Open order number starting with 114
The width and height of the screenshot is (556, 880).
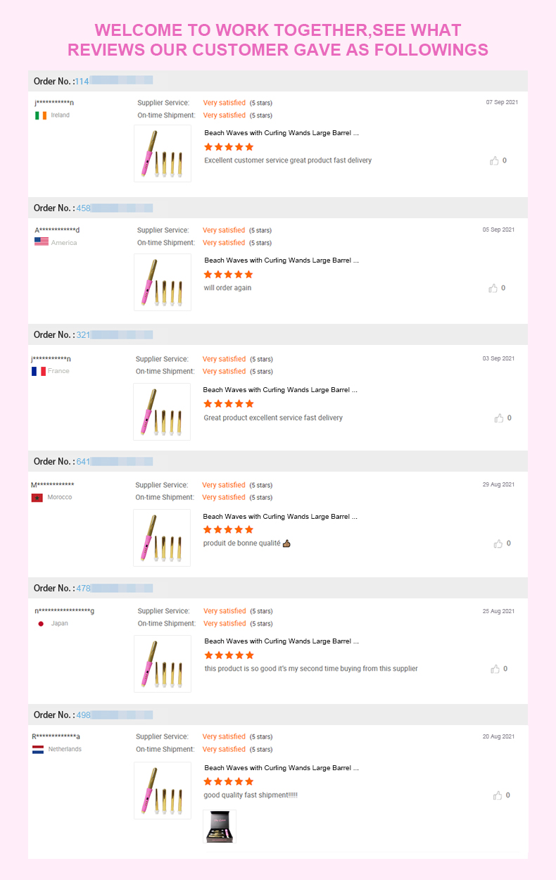click(x=113, y=81)
